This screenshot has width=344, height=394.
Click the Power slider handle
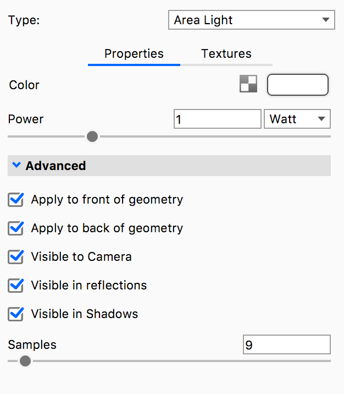(92, 136)
